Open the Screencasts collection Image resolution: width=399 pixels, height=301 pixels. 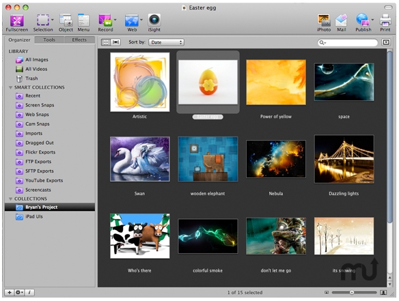50,190
